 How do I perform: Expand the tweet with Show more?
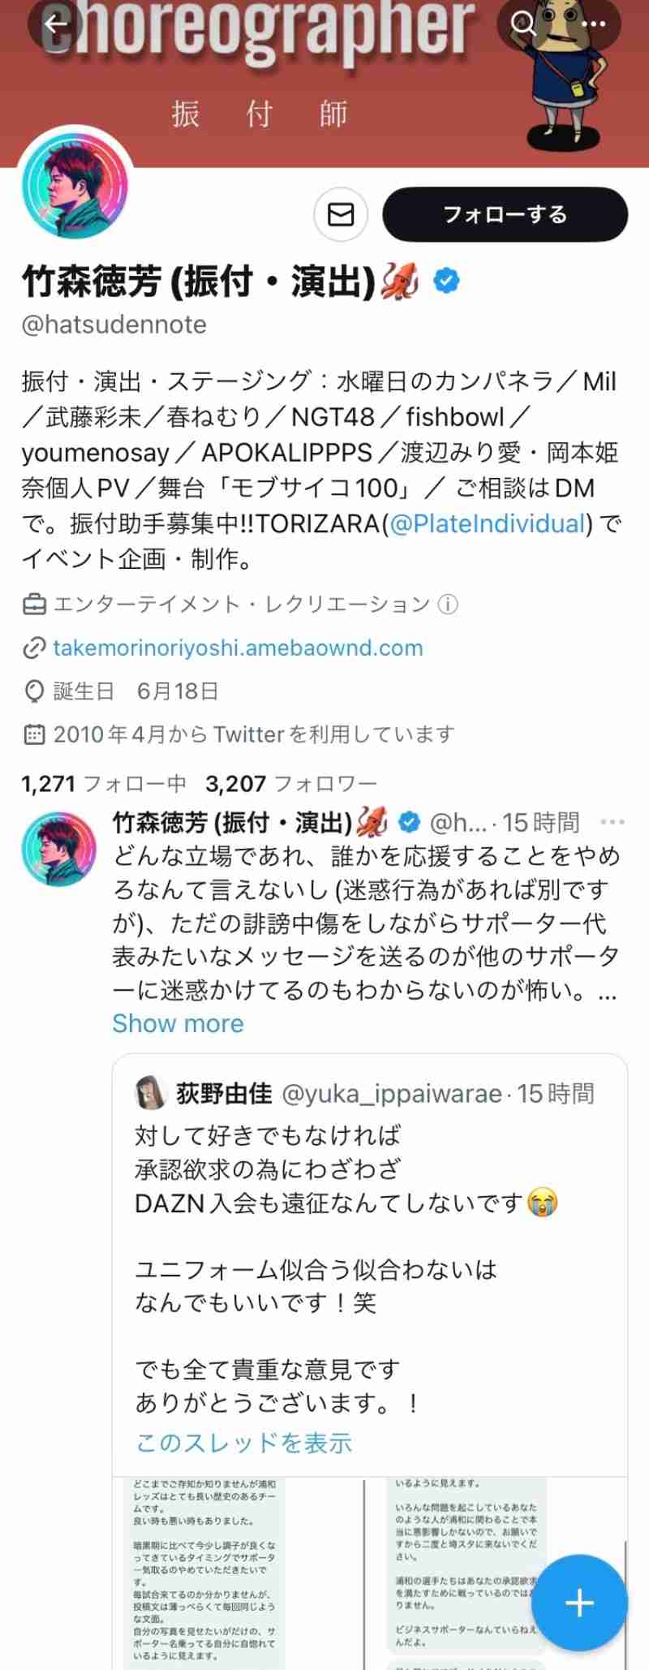coord(178,1023)
